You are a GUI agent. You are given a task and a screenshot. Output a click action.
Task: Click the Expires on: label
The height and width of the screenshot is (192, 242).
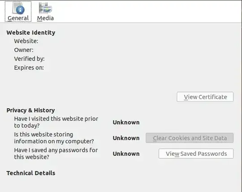point(29,68)
